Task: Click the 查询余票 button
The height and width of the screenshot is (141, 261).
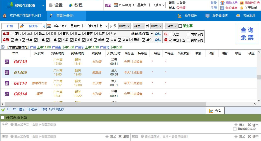Action: coord(247,34)
